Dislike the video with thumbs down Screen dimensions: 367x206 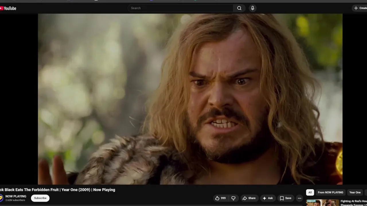point(233,198)
